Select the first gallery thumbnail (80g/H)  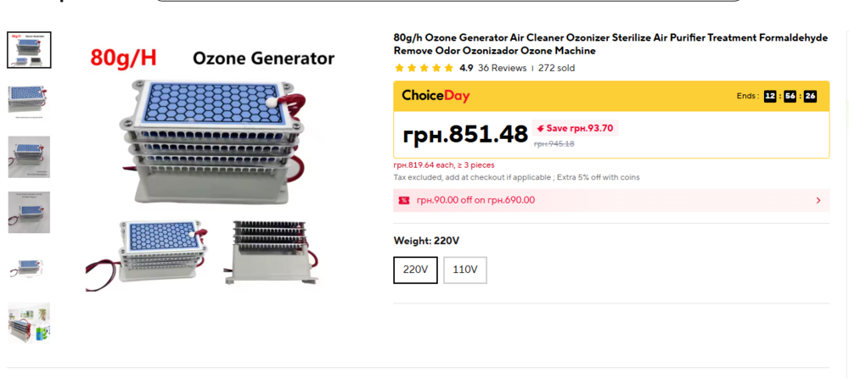(29, 50)
